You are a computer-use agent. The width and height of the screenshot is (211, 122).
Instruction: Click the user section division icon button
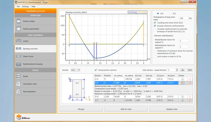click(x=183, y=70)
